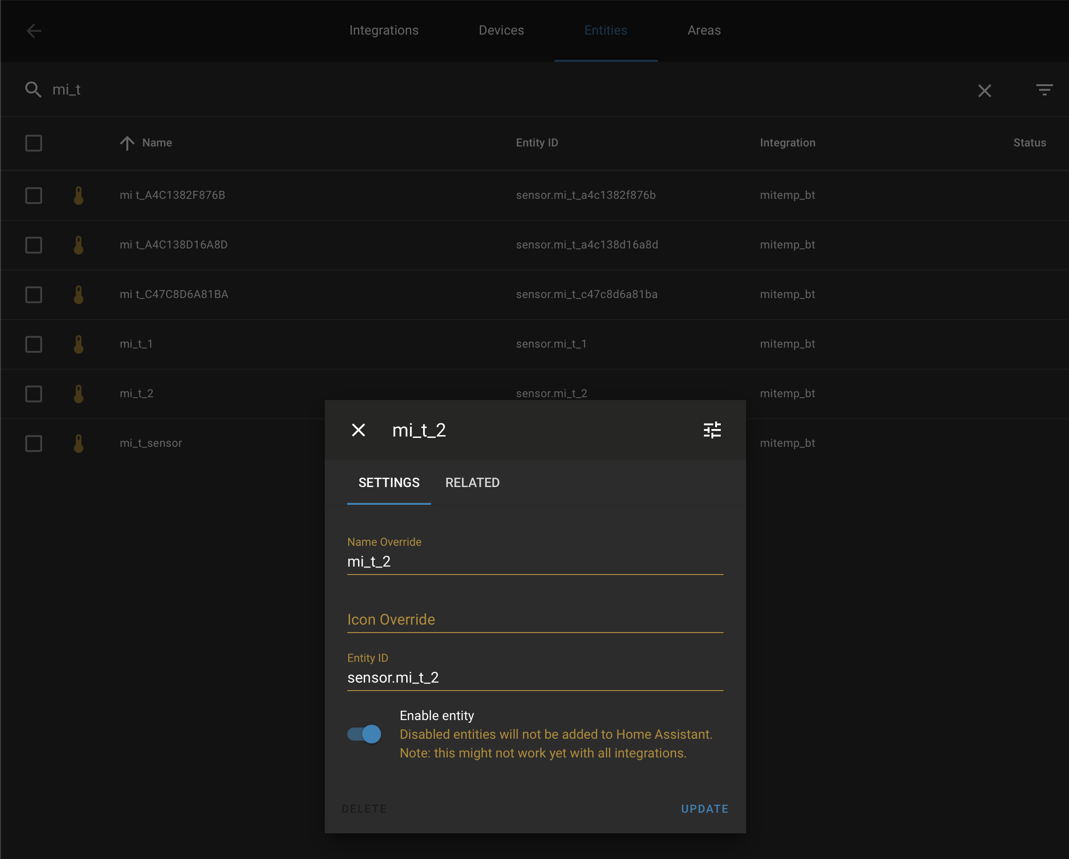Viewport: 1069px width, 859px height.
Task: Check the checkbox beside mi t_A4C138D16A8D
Action: [x=33, y=244]
